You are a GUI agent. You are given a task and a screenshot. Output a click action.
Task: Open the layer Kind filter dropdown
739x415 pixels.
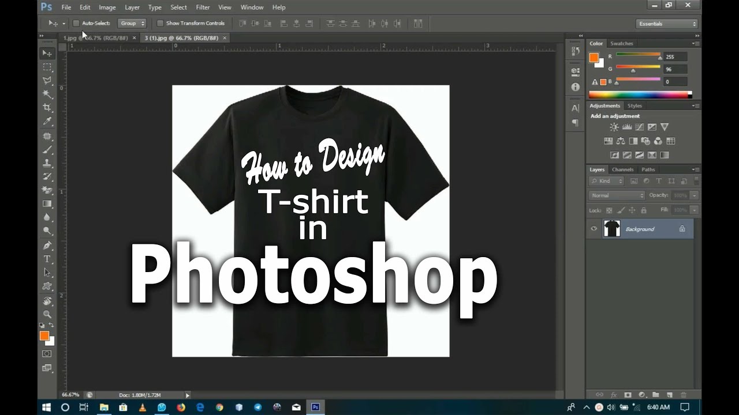pos(607,181)
